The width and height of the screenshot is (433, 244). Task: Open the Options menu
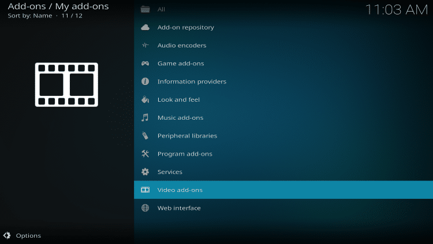28,235
